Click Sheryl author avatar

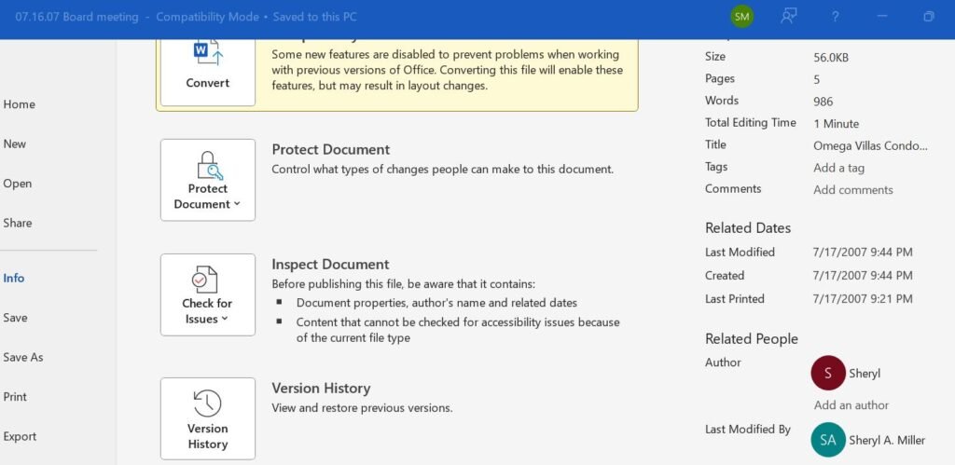click(x=828, y=373)
